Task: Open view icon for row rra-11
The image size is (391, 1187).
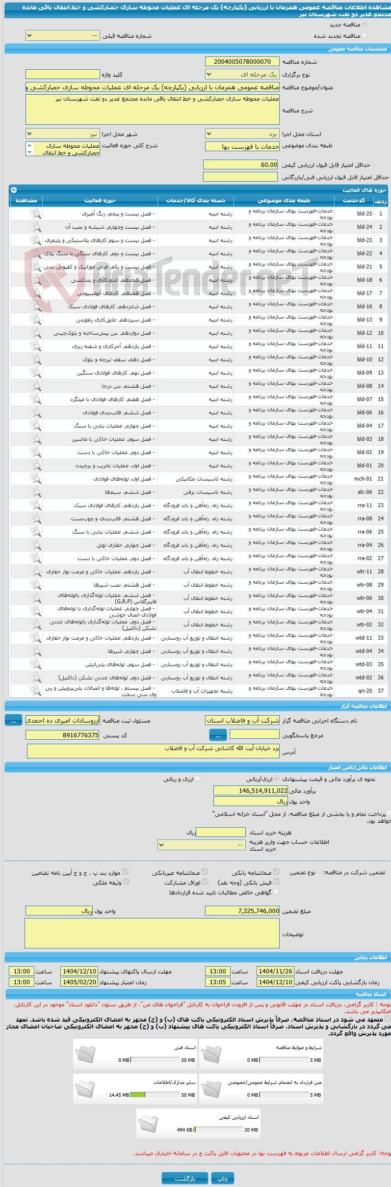Action: click(x=35, y=505)
